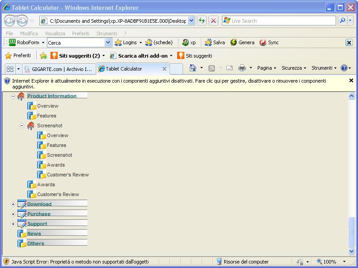Collapse the Screenshot subtree node
The image size is (358, 268).
point(21,126)
